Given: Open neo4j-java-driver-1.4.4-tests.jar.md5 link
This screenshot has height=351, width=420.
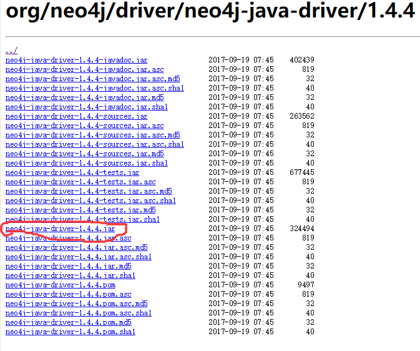Looking at the screenshot, I should pyautogui.click(x=81, y=210).
